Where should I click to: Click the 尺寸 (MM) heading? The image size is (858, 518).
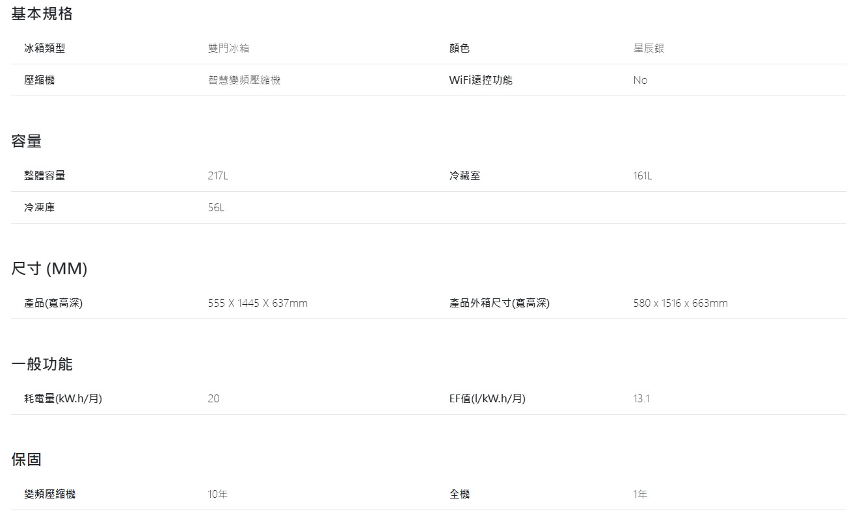point(49,268)
